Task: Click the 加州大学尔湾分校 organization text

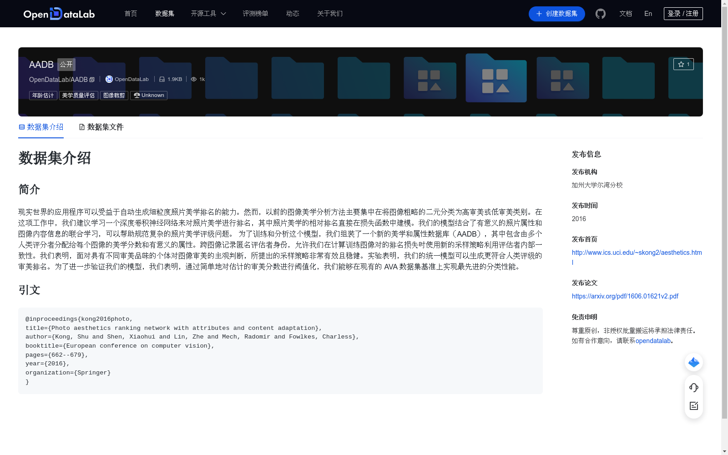Action: coord(597,185)
